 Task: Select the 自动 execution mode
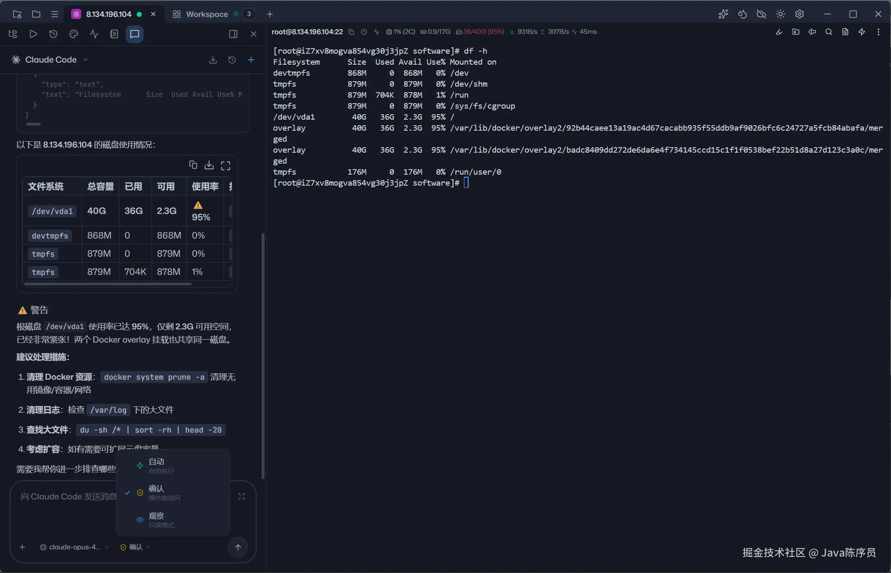(x=173, y=465)
